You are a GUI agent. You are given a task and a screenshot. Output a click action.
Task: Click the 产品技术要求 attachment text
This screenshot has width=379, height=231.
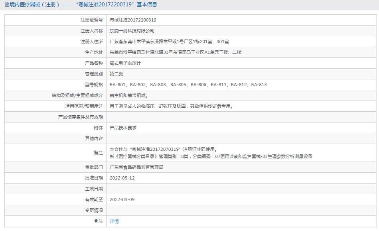click(x=123, y=128)
